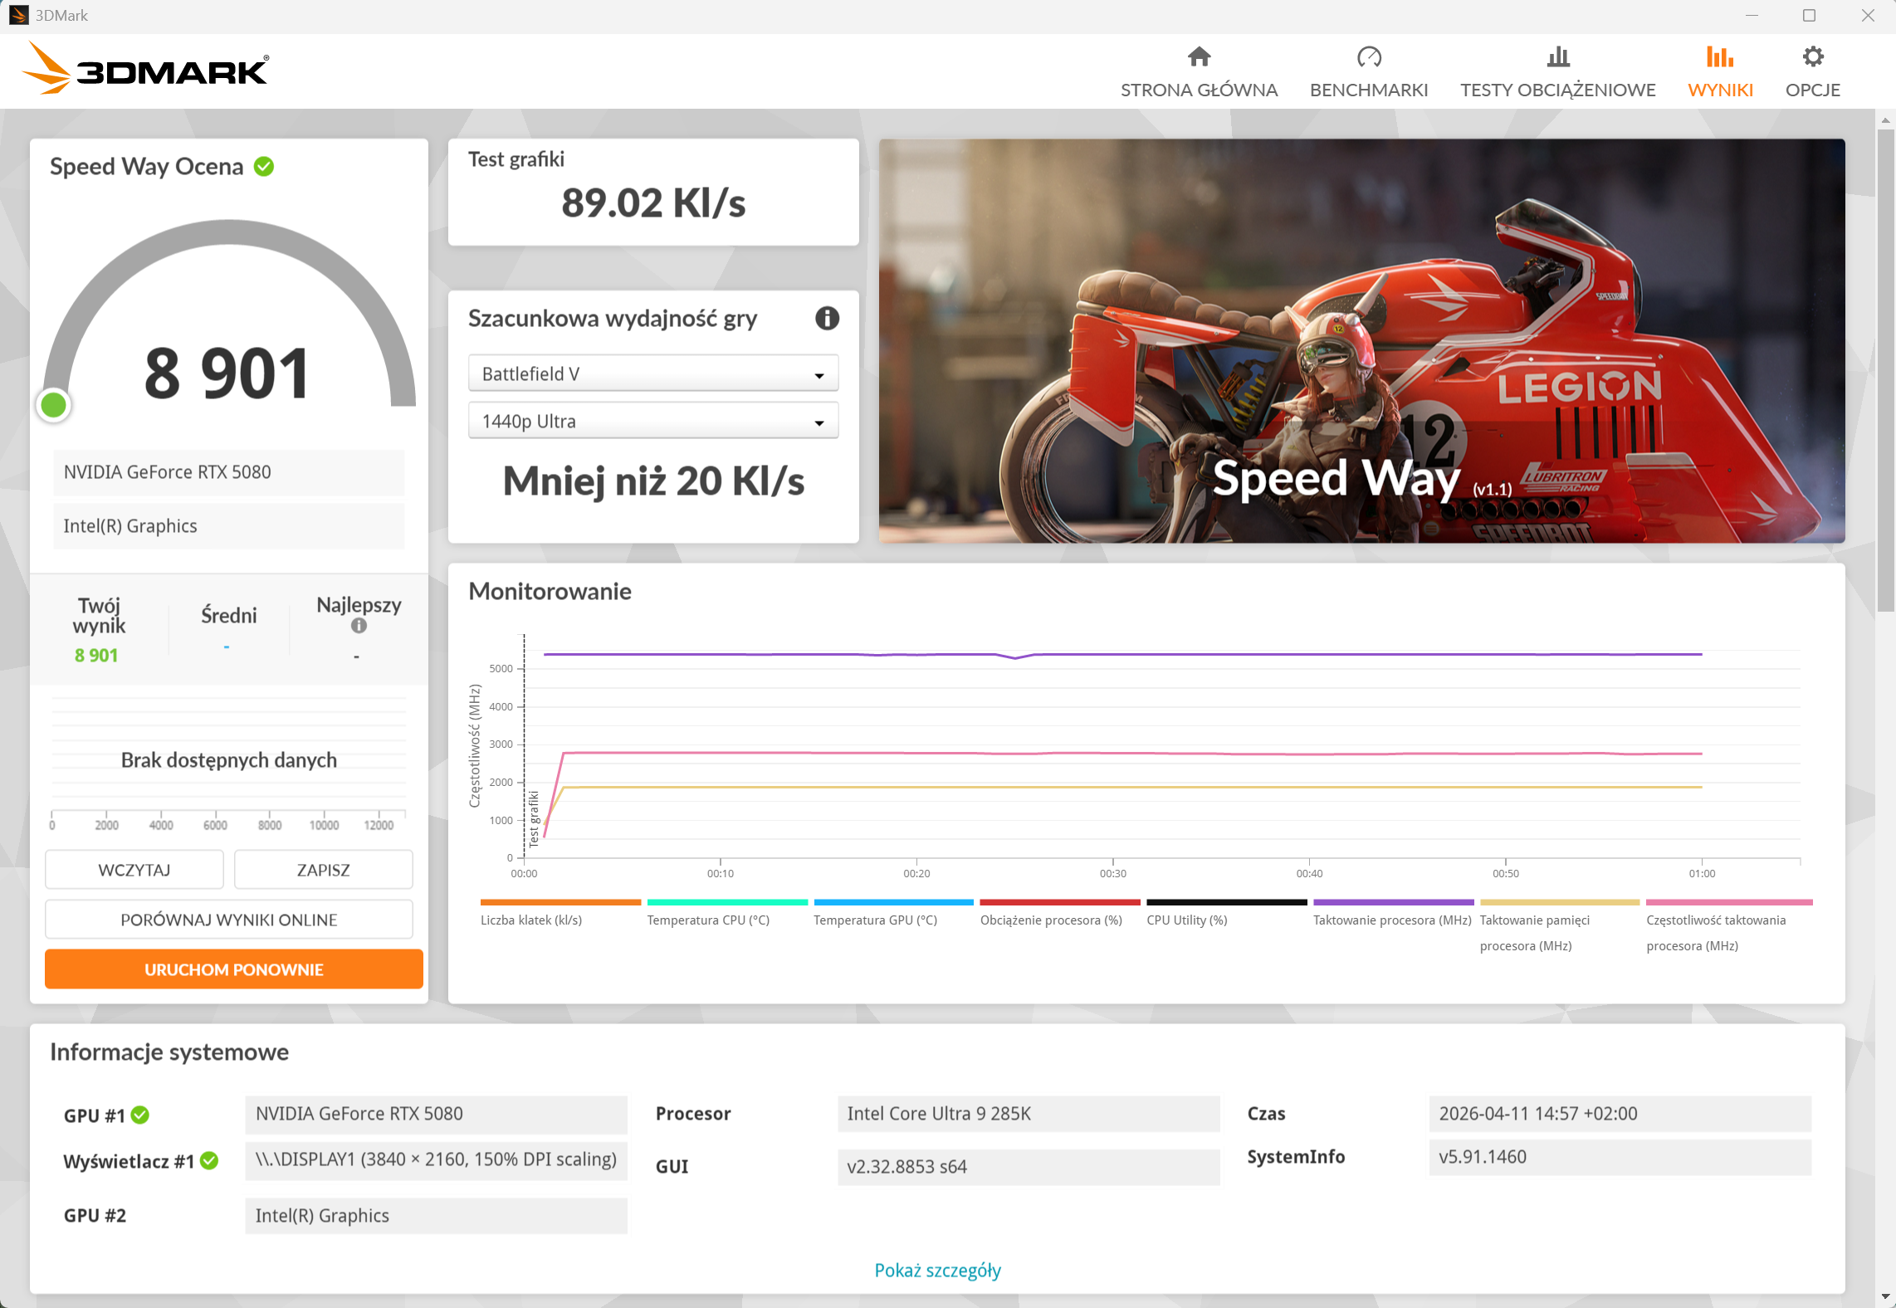This screenshot has height=1308, width=1896.
Task: Toggle Temperatura GPU legend series
Action: pos(875,920)
